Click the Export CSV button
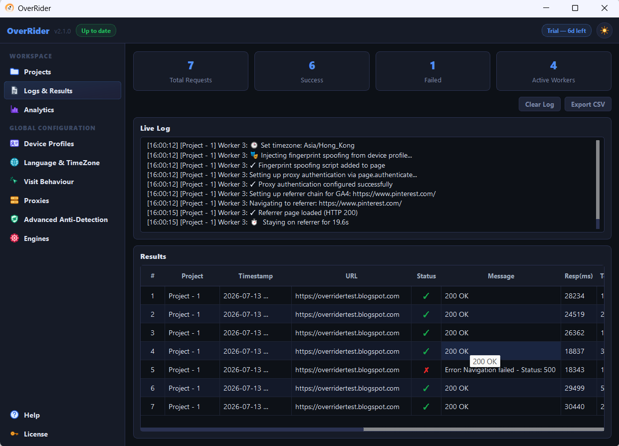 (x=588, y=104)
